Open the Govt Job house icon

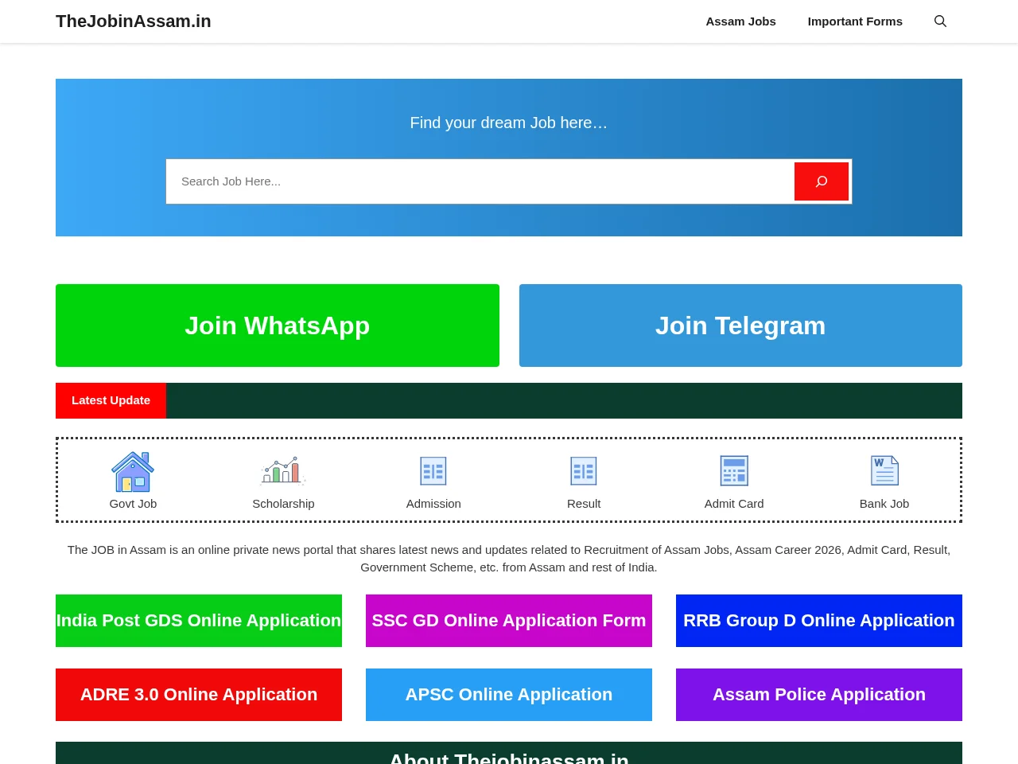coord(133,471)
